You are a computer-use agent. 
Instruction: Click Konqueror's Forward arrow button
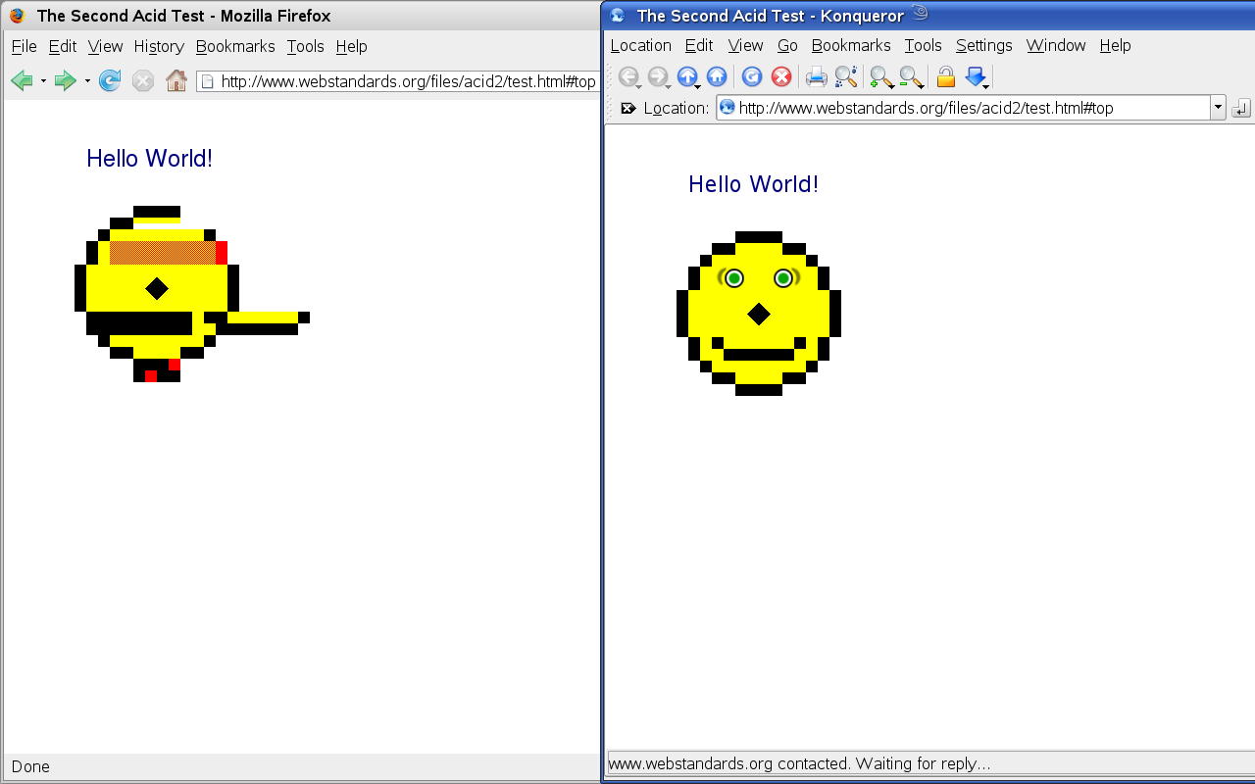(x=658, y=76)
